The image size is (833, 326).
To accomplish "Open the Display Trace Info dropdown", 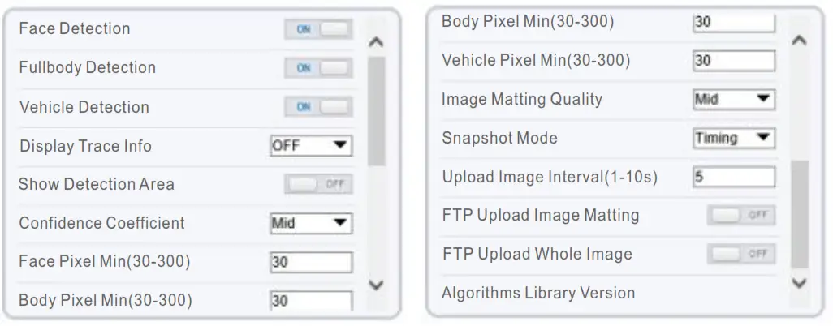I will tap(311, 146).
